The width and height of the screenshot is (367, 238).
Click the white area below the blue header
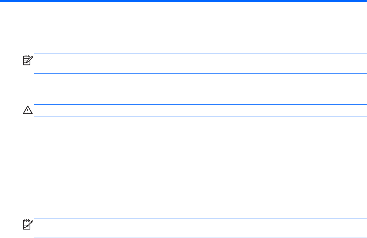(183, 26)
